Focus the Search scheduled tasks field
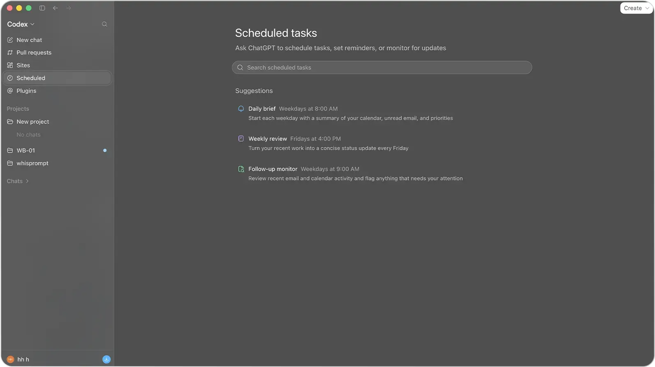Image resolution: width=655 pixels, height=367 pixels. coord(382,68)
